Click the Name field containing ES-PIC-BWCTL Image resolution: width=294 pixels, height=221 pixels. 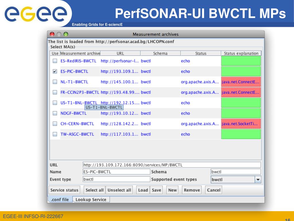[117, 172]
